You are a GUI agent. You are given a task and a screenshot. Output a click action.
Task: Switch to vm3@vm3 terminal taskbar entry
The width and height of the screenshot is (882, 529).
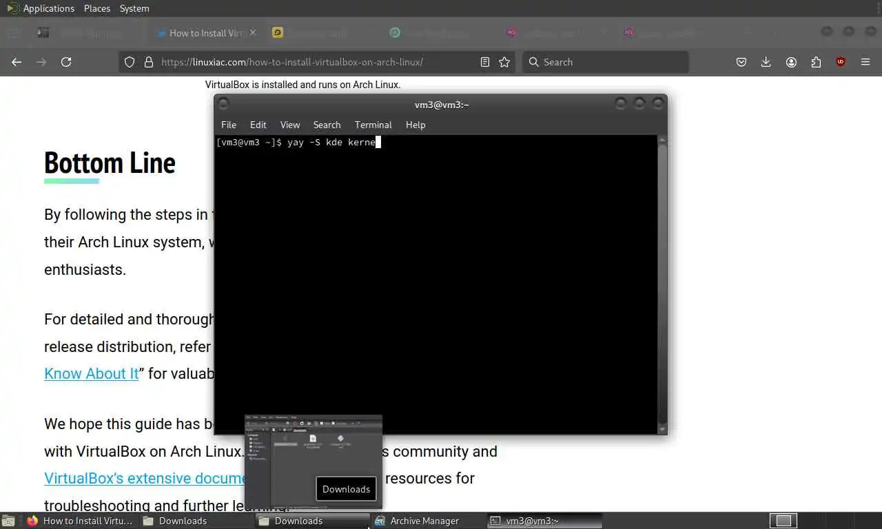point(544,521)
